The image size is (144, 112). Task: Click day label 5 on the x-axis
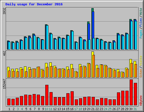26,109
